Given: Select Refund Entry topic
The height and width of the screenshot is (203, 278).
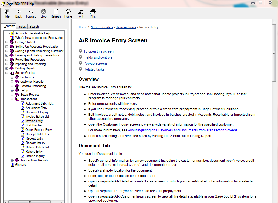Looking at the screenshot, I should 34,152.
